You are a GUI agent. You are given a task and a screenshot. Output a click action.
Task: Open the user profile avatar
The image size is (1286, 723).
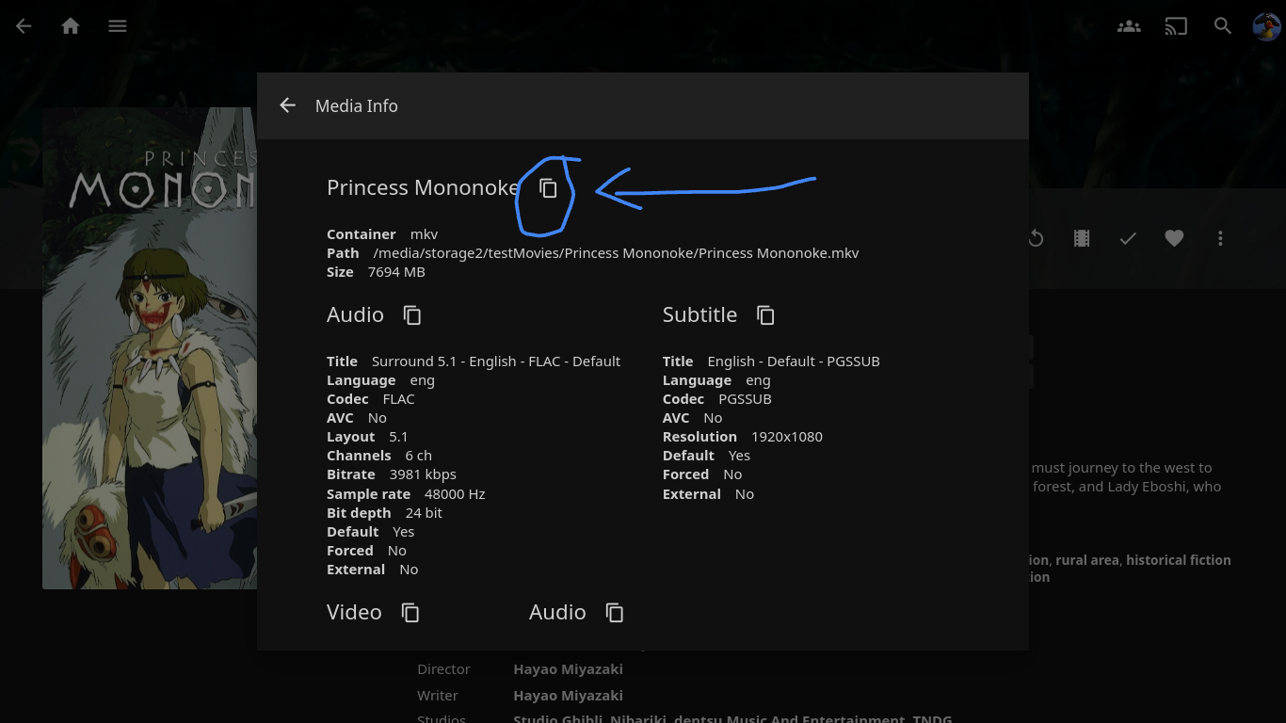tap(1266, 26)
